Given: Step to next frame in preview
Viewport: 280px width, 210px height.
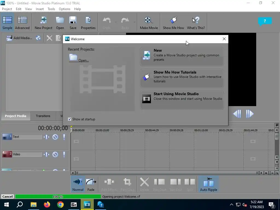Looking at the screenshot, I should (x=250, y=114).
